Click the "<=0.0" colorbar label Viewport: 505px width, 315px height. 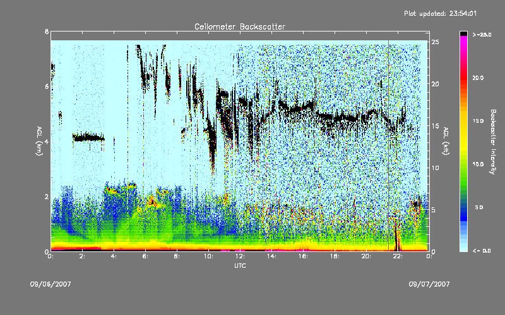tap(482, 251)
